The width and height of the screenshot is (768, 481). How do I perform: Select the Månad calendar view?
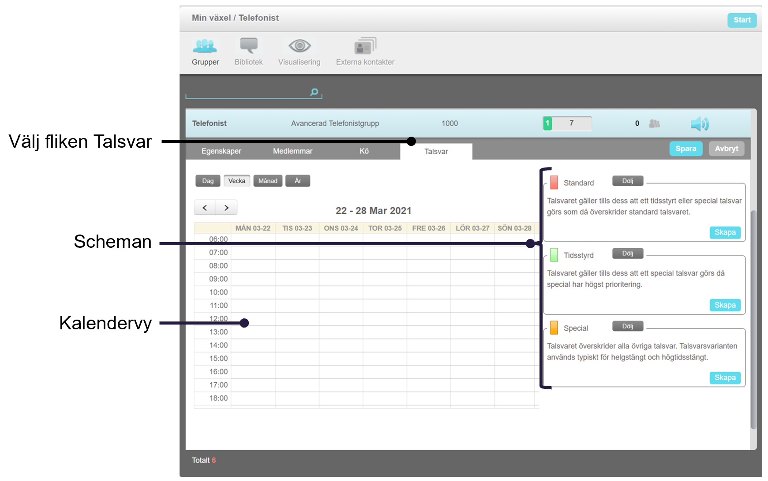(x=268, y=181)
